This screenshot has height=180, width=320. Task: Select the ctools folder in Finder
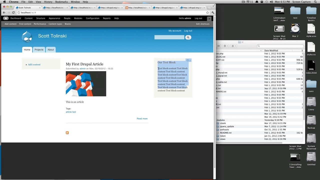coord(223,123)
